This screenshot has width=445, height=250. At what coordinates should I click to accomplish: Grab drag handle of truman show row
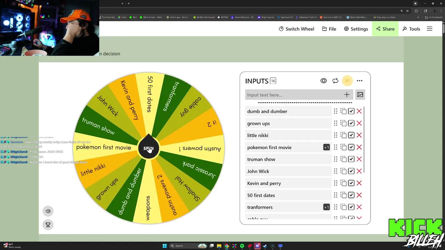pos(335,159)
